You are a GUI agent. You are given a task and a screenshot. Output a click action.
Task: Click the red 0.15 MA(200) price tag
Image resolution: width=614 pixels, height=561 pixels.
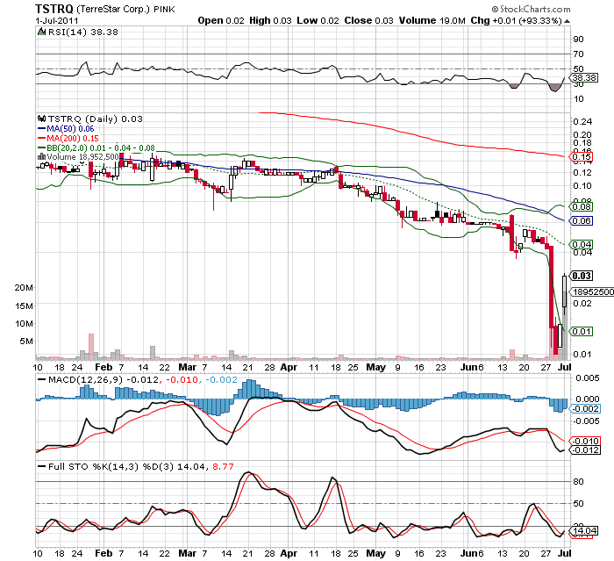(x=581, y=157)
